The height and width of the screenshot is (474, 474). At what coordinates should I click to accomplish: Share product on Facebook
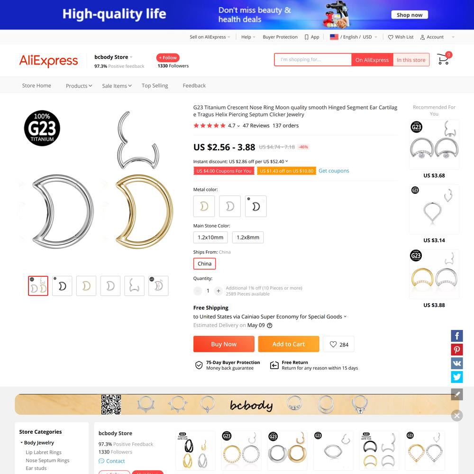pos(457,336)
